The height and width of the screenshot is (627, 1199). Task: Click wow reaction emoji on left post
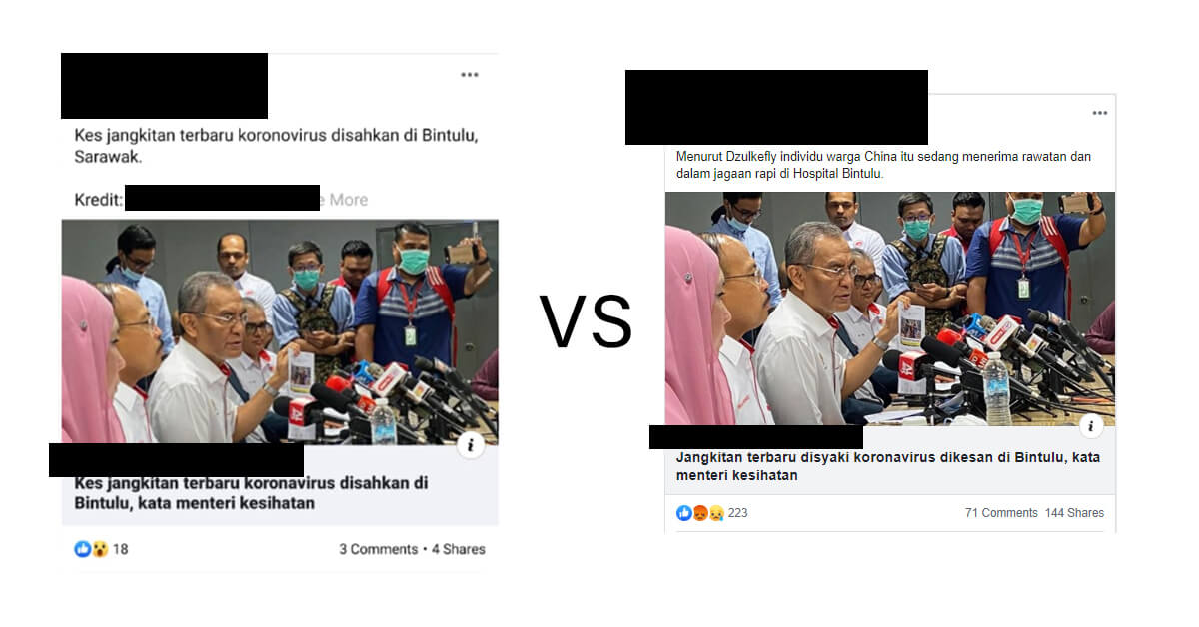[x=100, y=549]
